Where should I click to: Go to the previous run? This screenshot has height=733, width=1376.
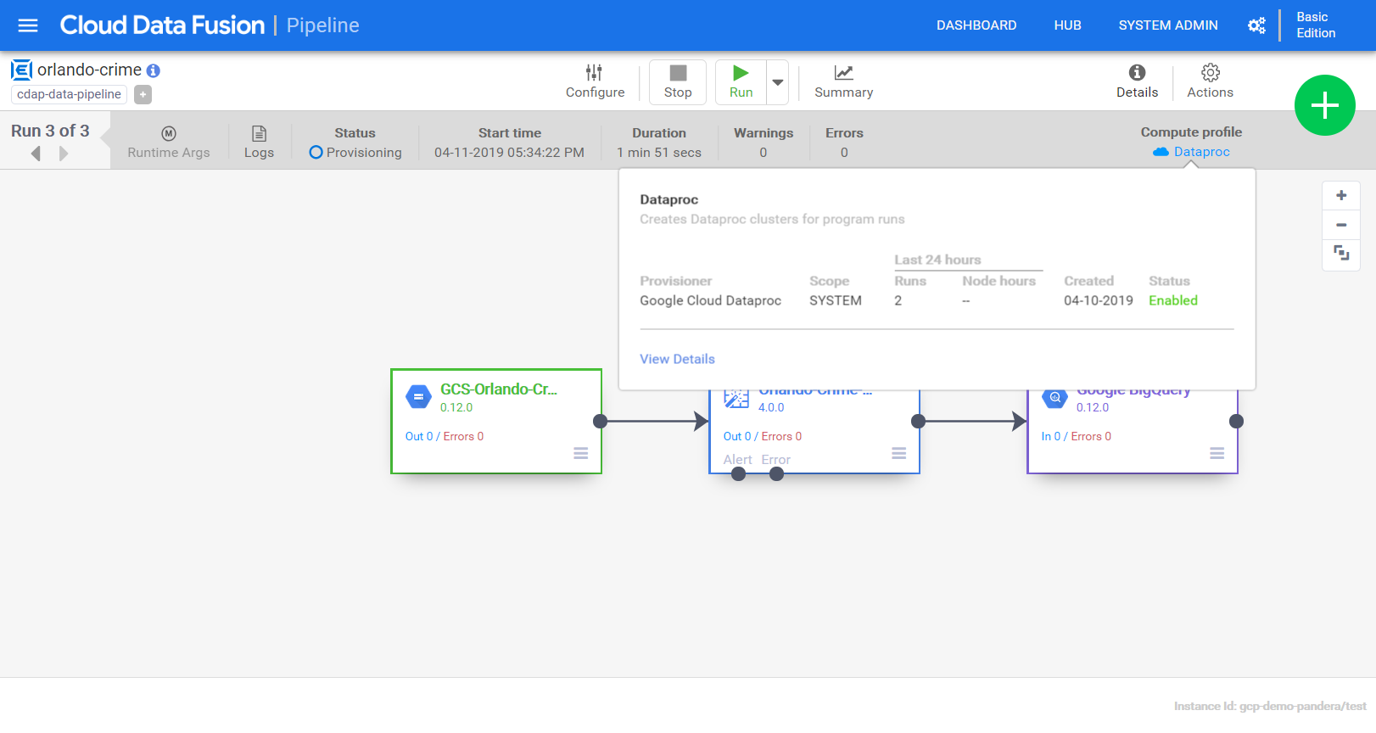tap(36, 154)
